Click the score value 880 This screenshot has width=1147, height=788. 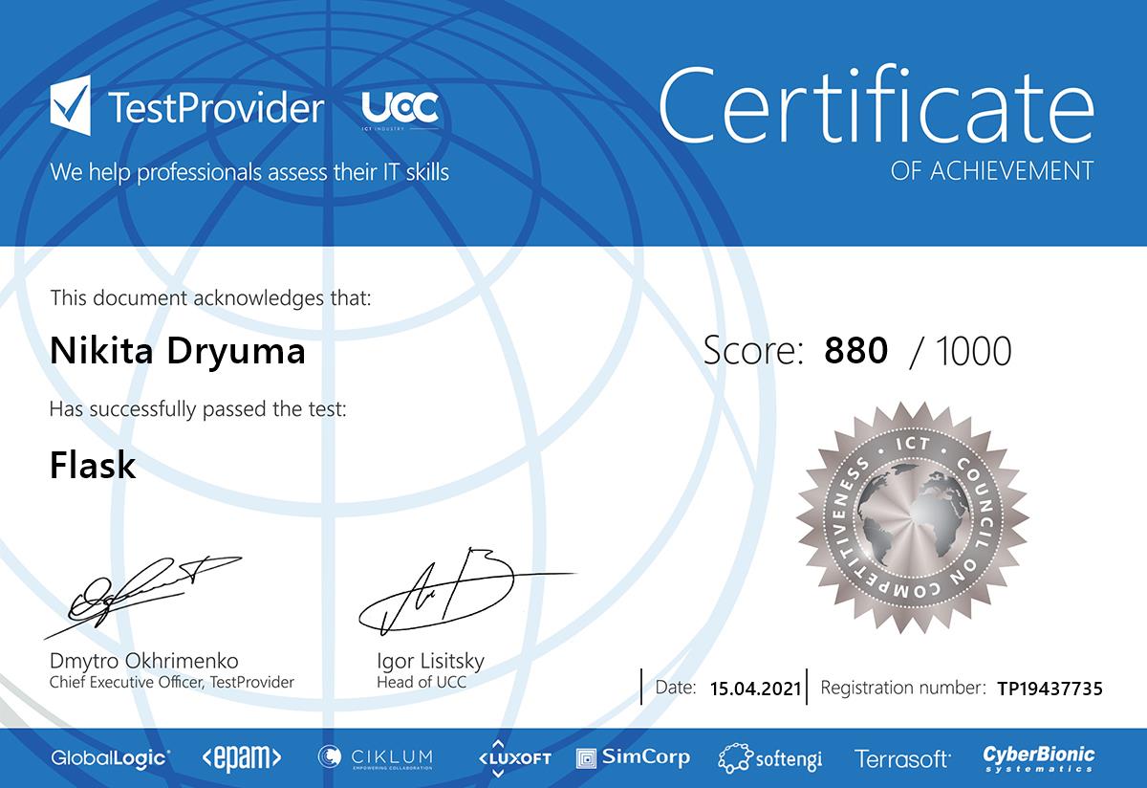click(855, 351)
